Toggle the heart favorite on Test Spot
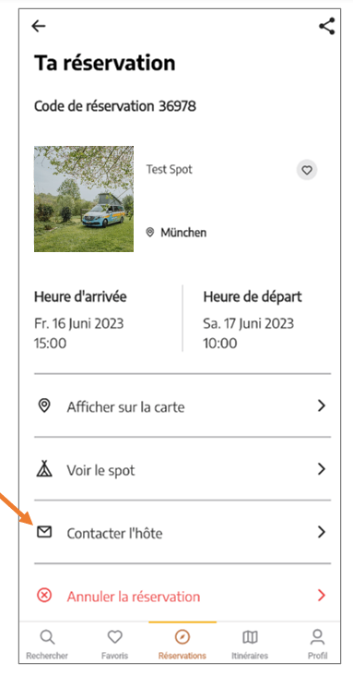353x676 pixels. click(x=307, y=170)
